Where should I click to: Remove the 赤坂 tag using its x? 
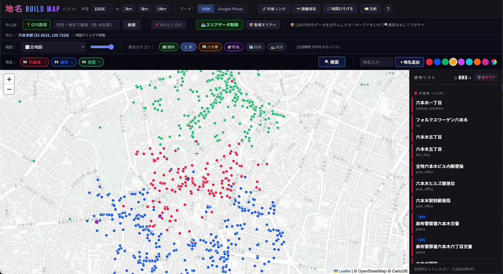tap(99, 62)
